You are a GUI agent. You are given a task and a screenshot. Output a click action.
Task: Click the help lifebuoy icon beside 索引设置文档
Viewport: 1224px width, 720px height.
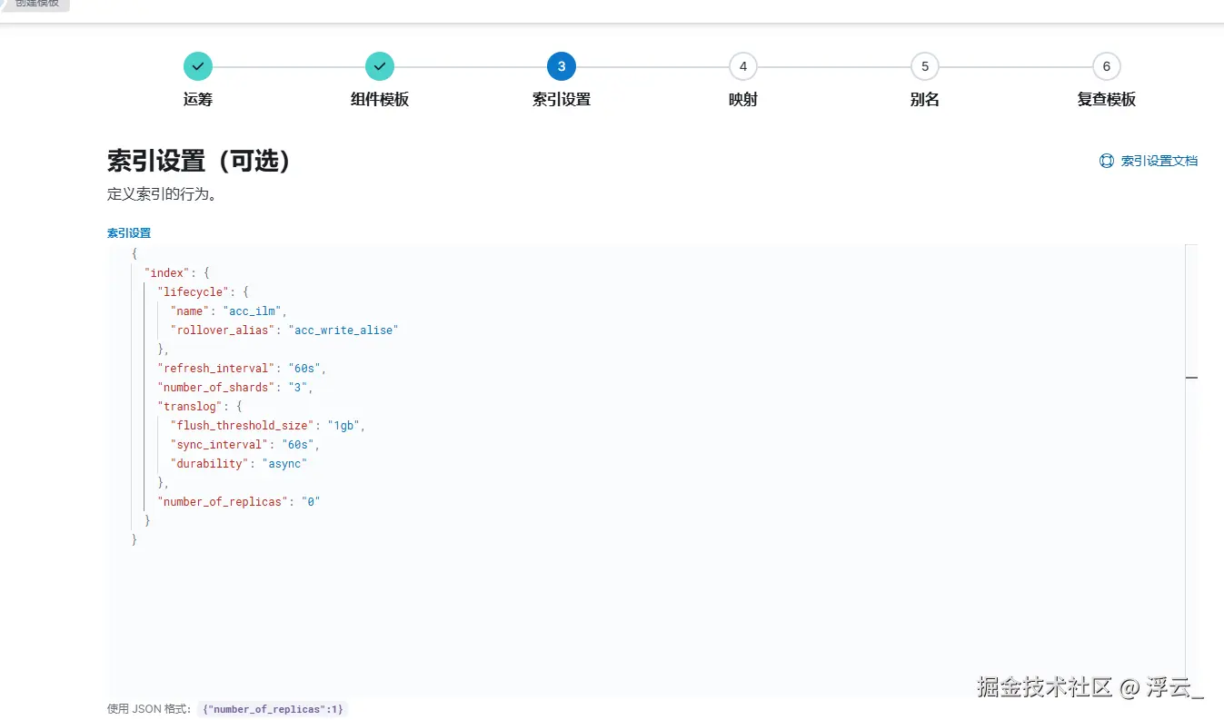(1106, 161)
